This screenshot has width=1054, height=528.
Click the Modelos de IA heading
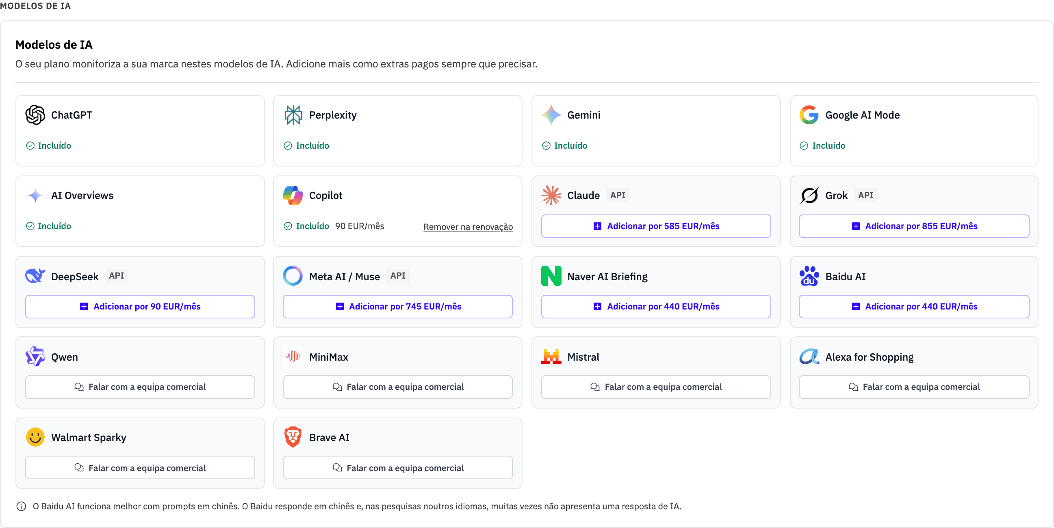pyautogui.click(x=54, y=45)
